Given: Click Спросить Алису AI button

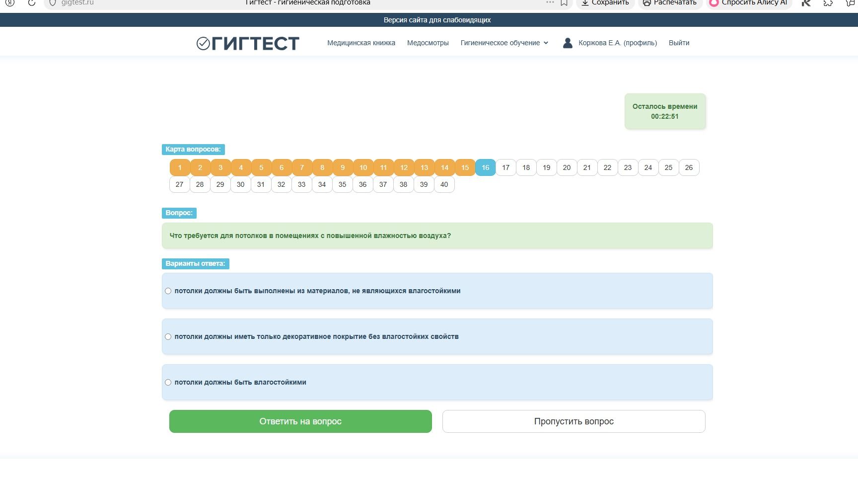Looking at the screenshot, I should tap(748, 2).
